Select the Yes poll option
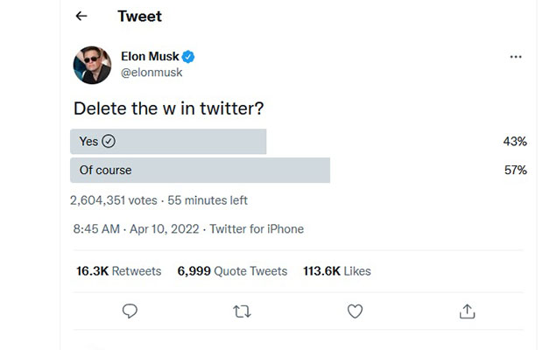 coord(167,142)
